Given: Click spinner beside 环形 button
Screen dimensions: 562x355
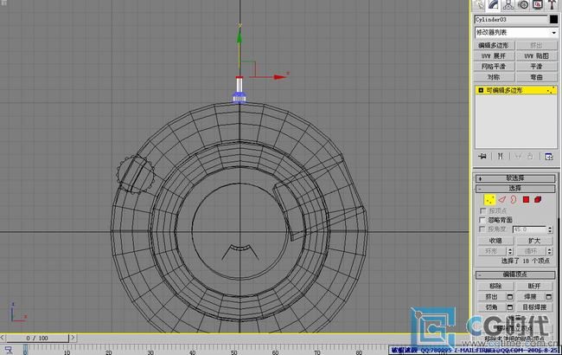Looking at the screenshot, I should [x=510, y=251].
